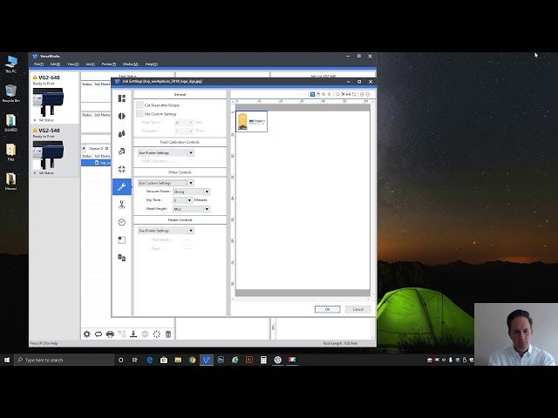
Task: Open the Media menu
Action: click(130, 64)
